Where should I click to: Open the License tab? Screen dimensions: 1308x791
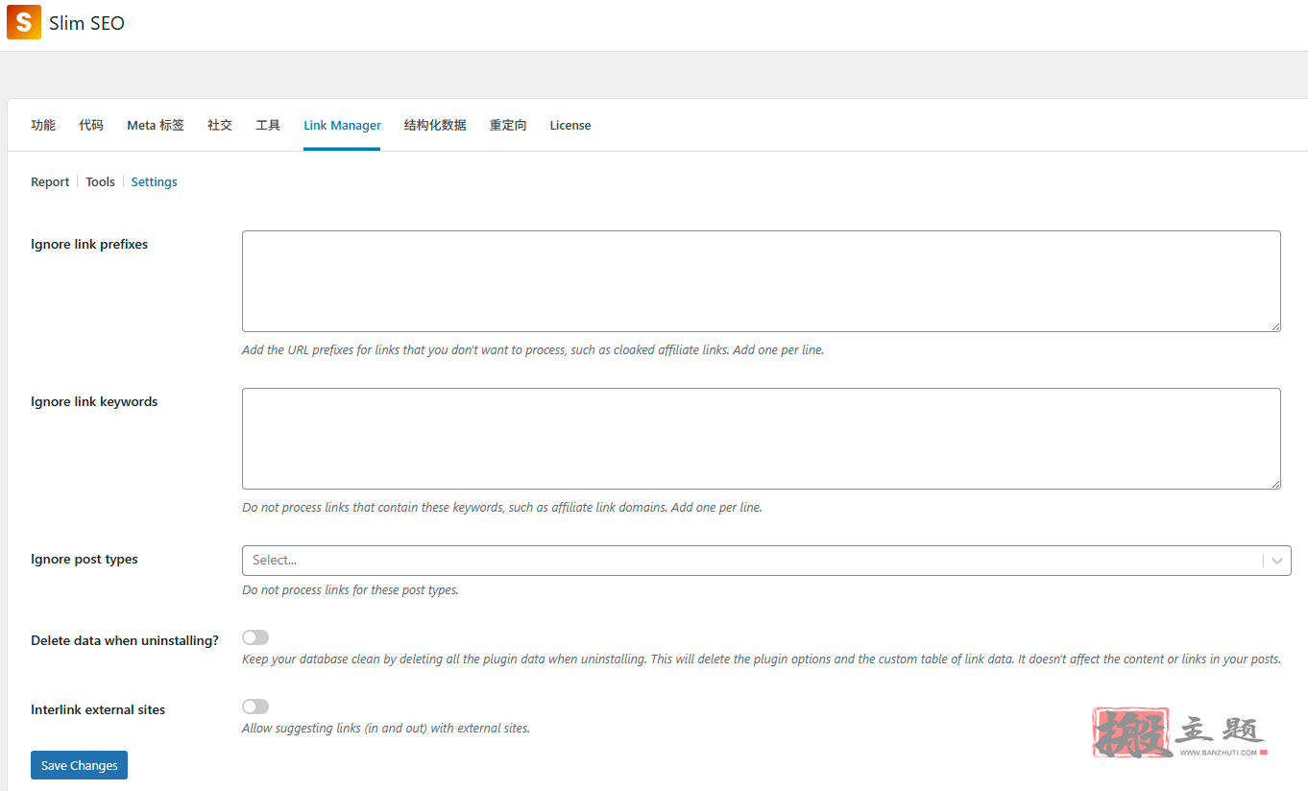tap(570, 125)
